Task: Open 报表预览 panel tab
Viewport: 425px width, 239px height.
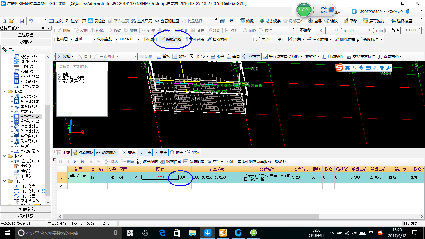Action: tap(26, 216)
